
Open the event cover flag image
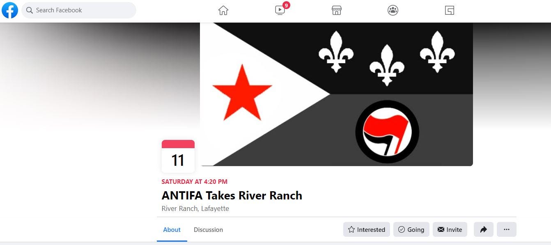336,94
